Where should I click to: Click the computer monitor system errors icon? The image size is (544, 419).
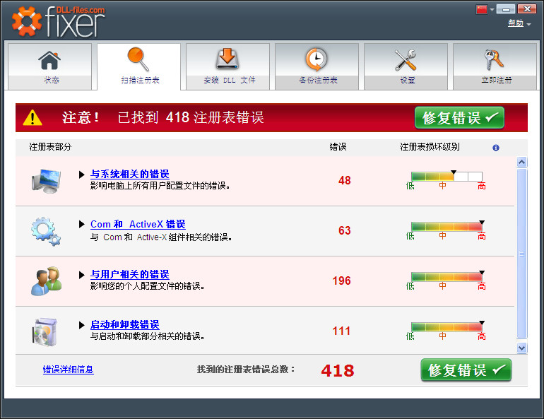[x=46, y=181]
